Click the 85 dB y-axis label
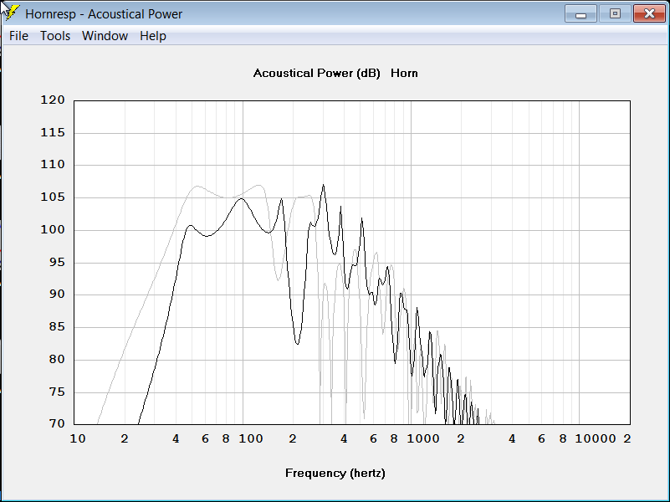The image size is (670, 502). pyautogui.click(x=57, y=327)
